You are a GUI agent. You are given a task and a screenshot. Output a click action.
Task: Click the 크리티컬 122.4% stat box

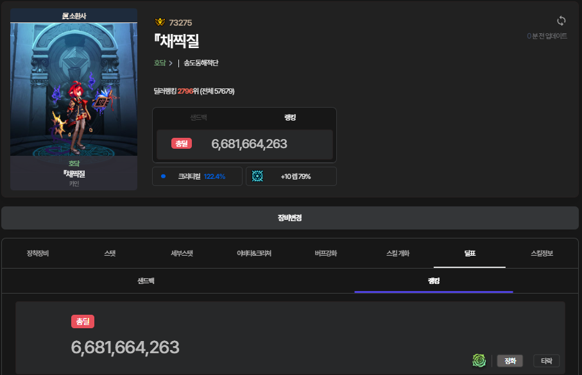pos(197,176)
